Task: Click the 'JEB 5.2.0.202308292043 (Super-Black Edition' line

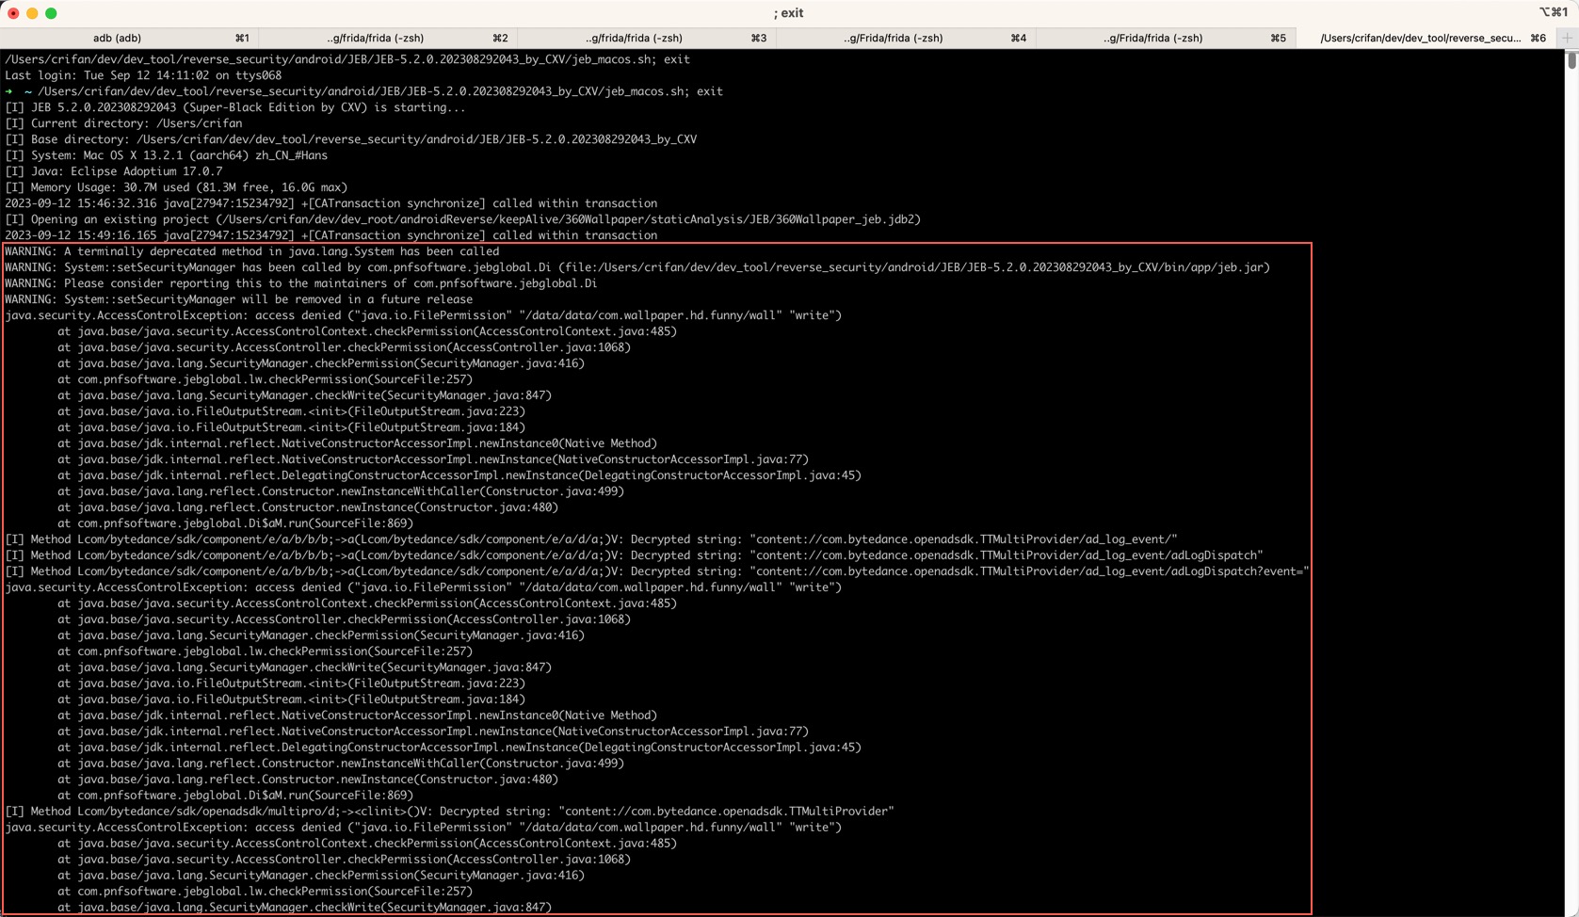Action: (235, 107)
